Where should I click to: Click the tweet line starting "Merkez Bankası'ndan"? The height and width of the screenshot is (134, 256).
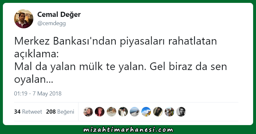pyautogui.click(x=116, y=41)
